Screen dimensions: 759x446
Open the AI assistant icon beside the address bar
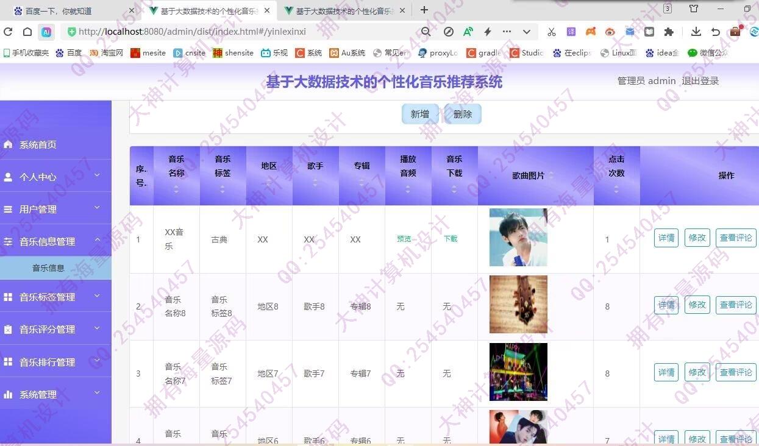coord(46,32)
